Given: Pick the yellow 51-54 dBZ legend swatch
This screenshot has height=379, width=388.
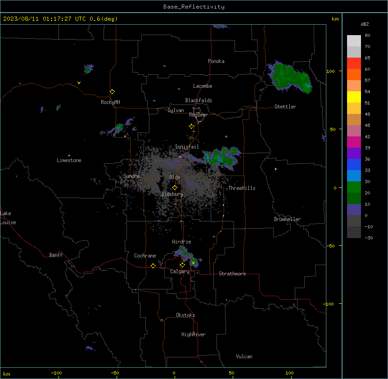Looking at the screenshot, I should [354, 97].
